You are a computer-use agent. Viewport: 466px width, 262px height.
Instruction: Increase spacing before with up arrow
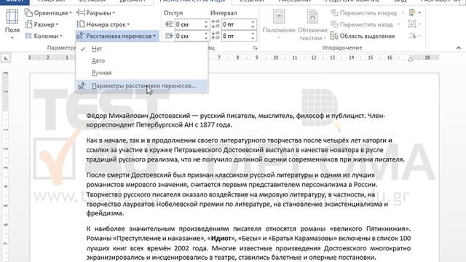pos(253,22)
